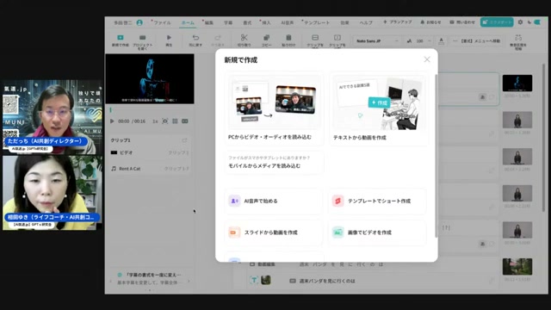Open the 挿入 menu
The height and width of the screenshot is (310, 551).
click(x=267, y=22)
